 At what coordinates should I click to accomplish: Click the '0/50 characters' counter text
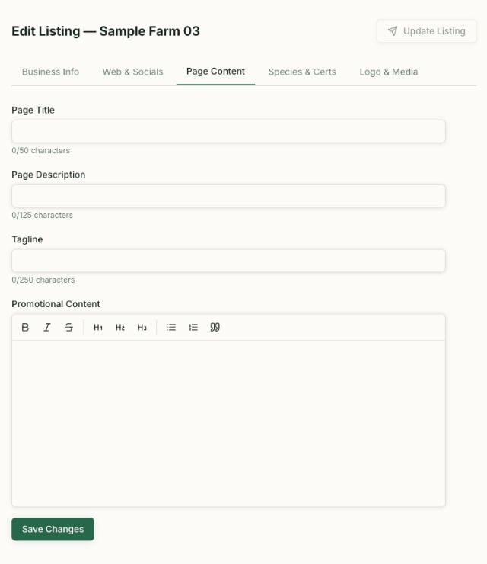[x=40, y=150]
